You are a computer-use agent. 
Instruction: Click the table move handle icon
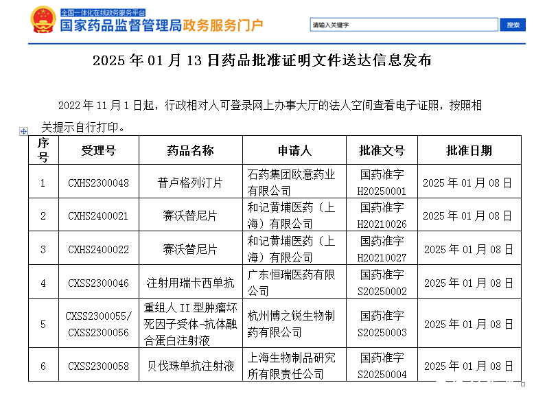23,131
